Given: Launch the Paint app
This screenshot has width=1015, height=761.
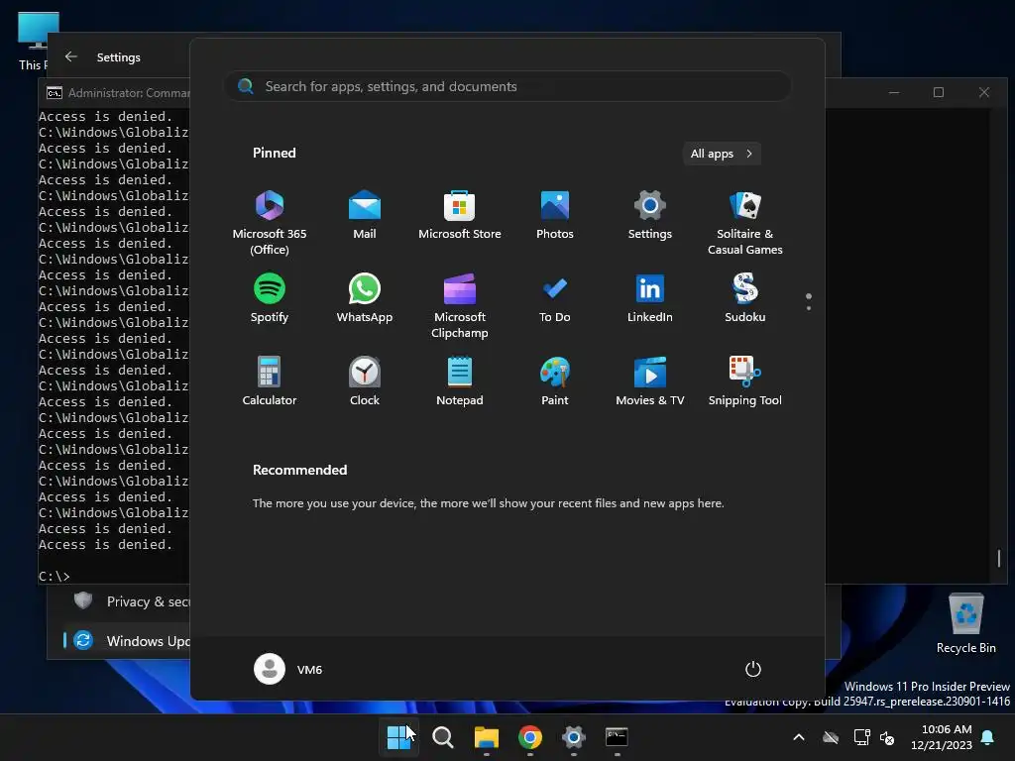Looking at the screenshot, I should [x=555, y=381].
